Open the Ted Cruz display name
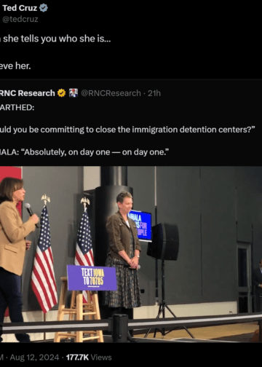 point(20,8)
